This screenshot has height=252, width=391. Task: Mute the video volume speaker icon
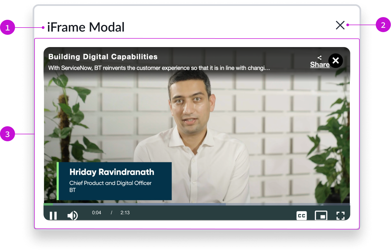[x=73, y=215]
